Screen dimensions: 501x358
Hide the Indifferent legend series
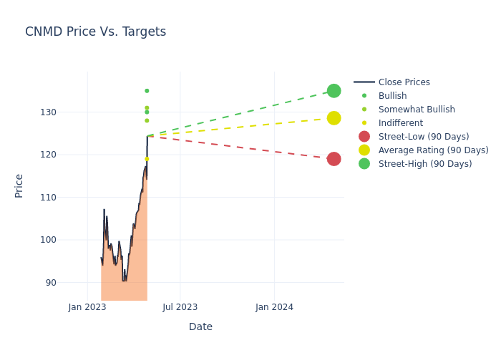(x=400, y=123)
